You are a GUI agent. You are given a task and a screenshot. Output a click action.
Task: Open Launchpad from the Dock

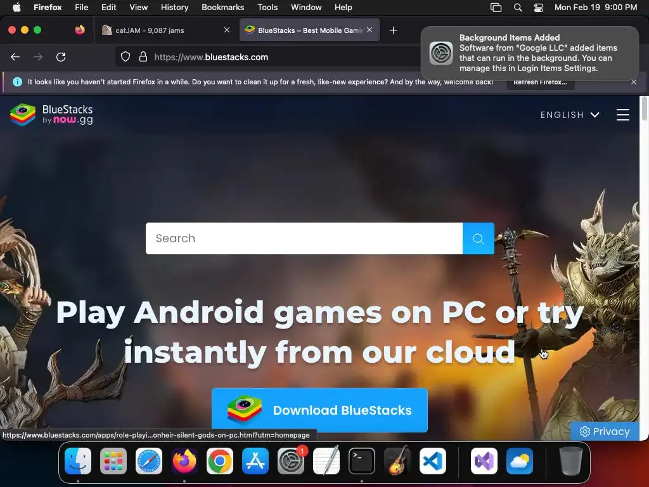(113, 461)
